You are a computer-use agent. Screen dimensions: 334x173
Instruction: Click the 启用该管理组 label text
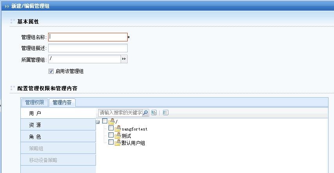pyautogui.click(x=69, y=71)
